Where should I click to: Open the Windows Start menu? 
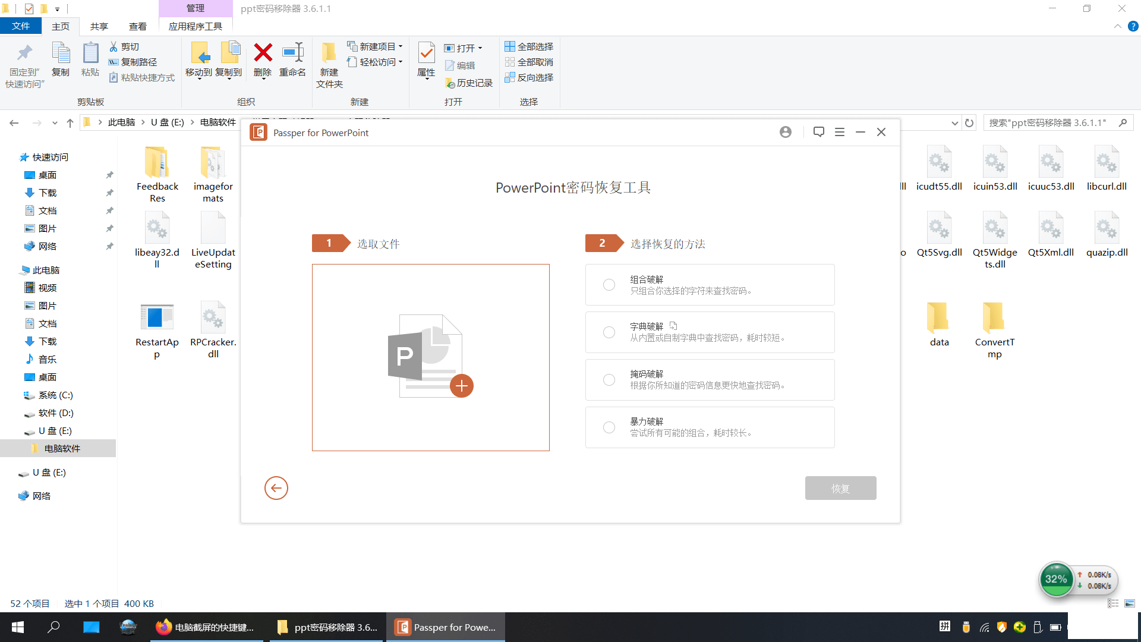click(18, 627)
